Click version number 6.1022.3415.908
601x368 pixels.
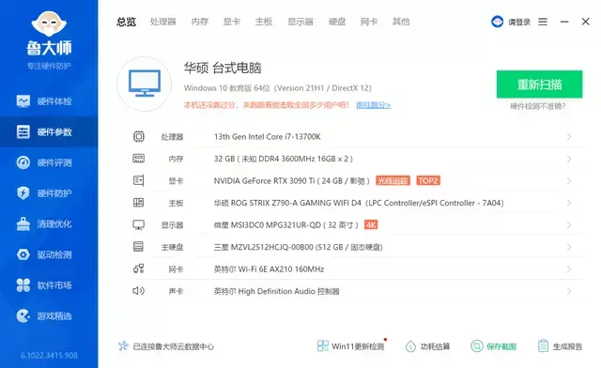pos(49,356)
